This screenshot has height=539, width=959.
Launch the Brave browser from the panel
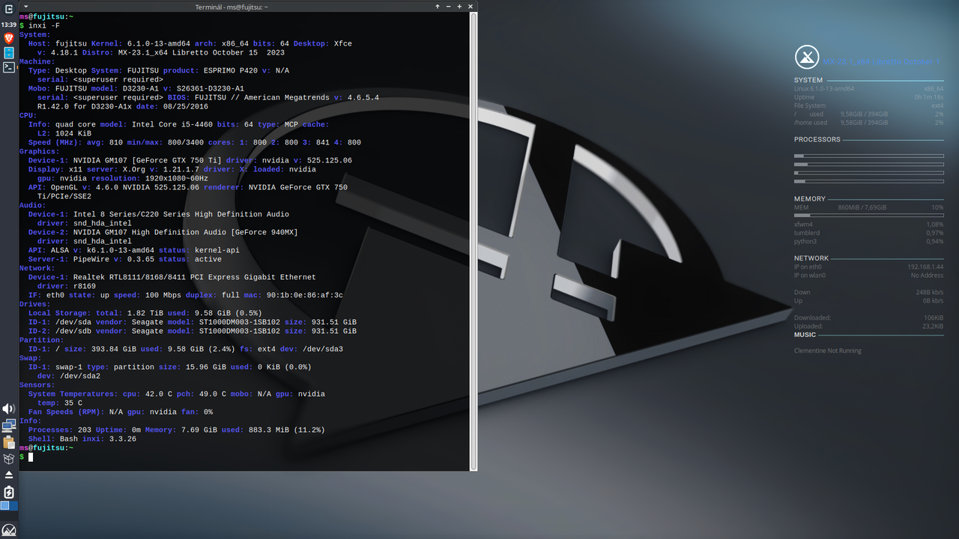9,38
